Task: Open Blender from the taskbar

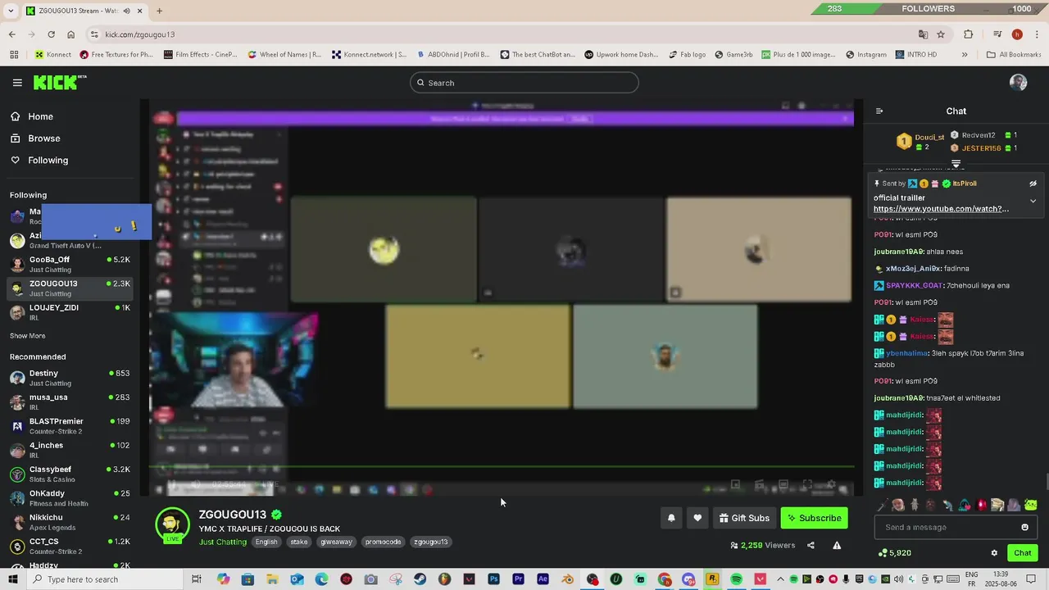Action: [x=567, y=579]
